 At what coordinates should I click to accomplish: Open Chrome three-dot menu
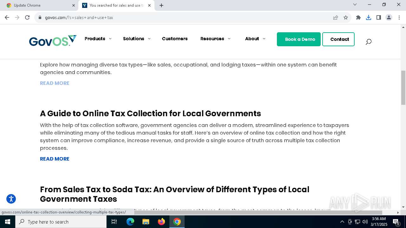point(398,17)
